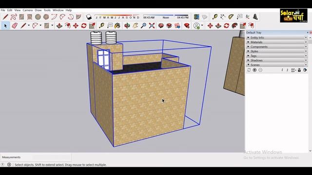Image resolution: width=312 pixels, height=175 pixels.
Task: Click the Zoom Extents tool
Action: (152, 26)
